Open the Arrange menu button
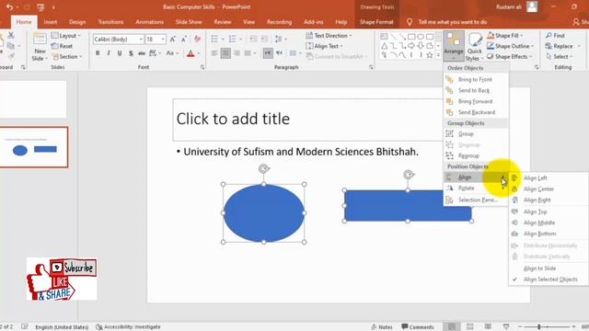The height and width of the screenshot is (331, 589). (454, 47)
